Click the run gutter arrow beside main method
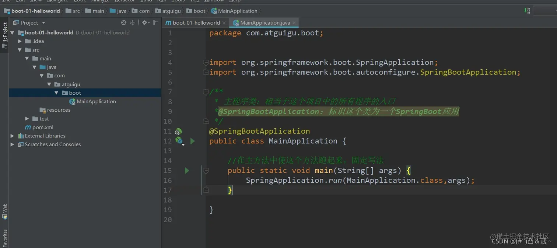The image size is (557, 248). point(187,170)
